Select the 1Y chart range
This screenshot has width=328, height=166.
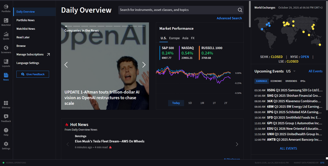point(214,103)
